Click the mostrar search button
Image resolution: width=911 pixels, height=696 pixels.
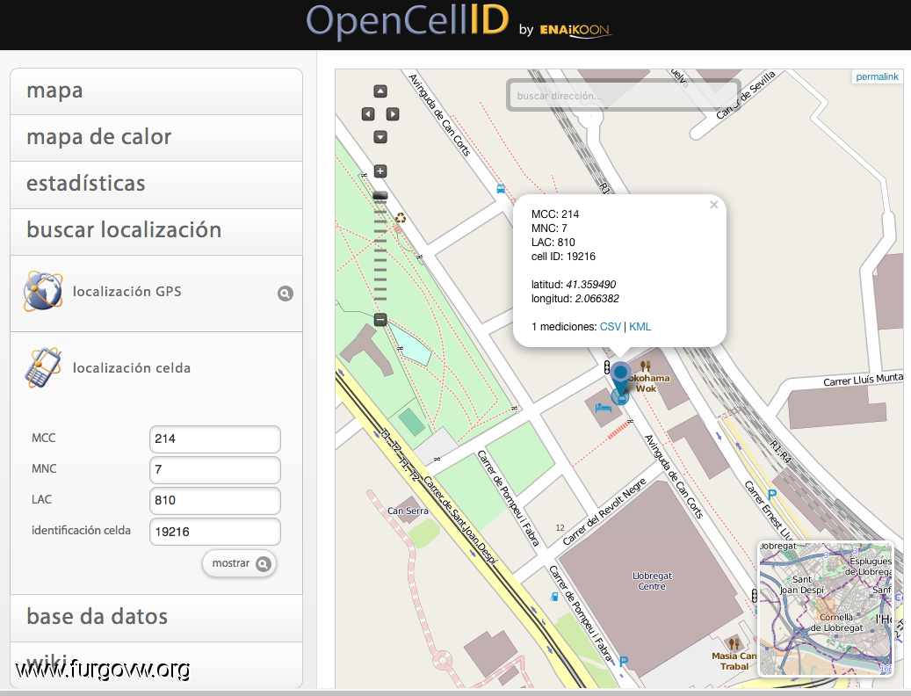coord(239,563)
